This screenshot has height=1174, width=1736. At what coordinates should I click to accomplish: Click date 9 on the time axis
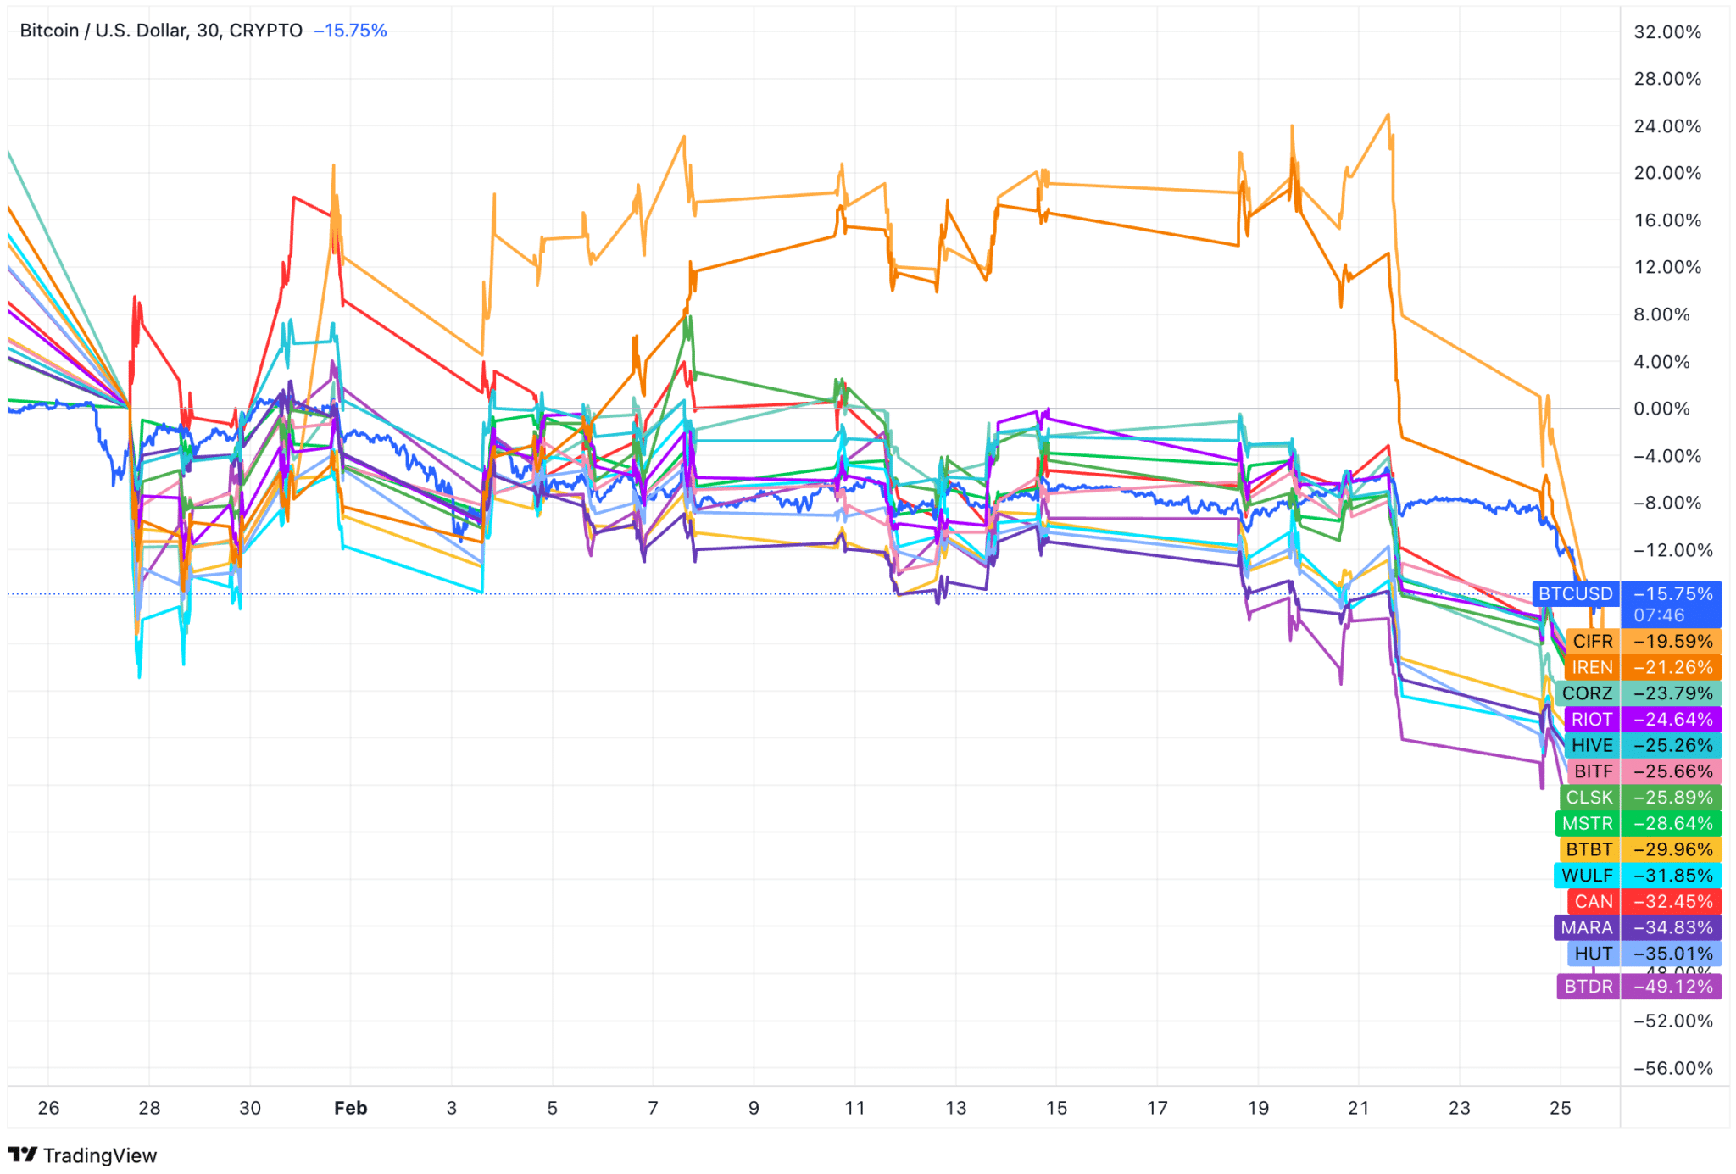point(754,1108)
